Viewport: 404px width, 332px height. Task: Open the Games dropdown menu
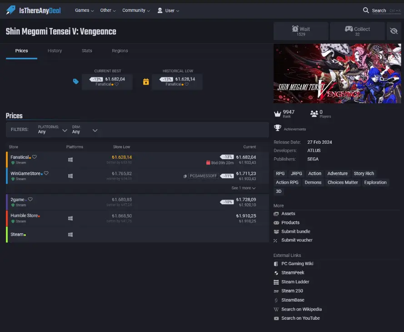coord(84,10)
